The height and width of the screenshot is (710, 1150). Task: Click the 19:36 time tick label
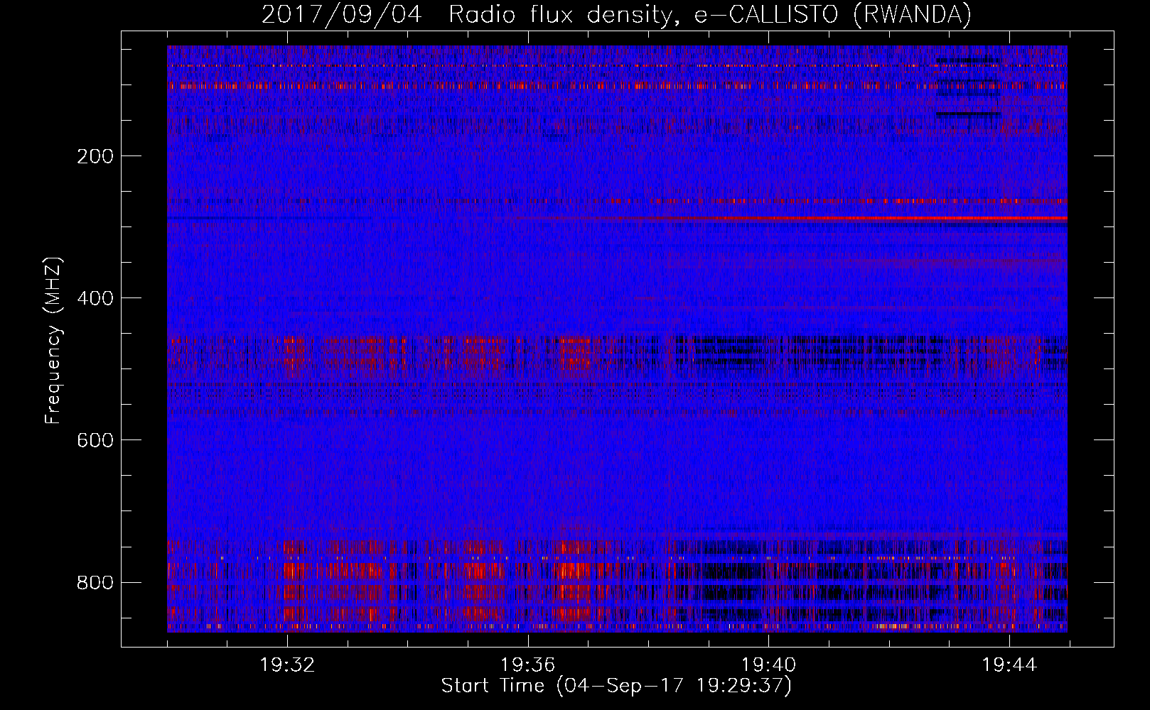coord(528,665)
